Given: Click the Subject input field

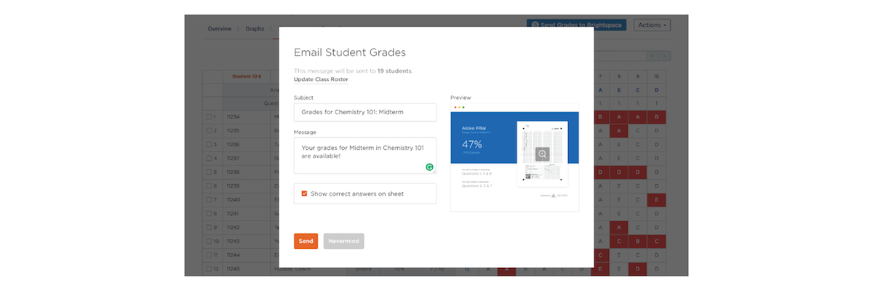Looking at the screenshot, I should click(x=364, y=112).
